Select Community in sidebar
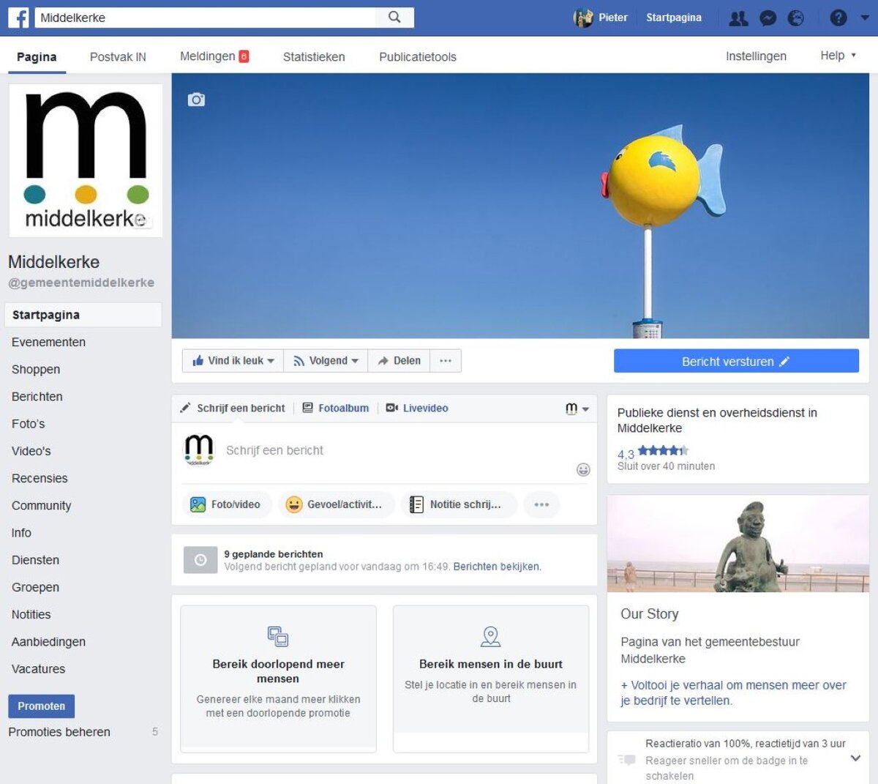This screenshot has width=878, height=784. point(42,506)
